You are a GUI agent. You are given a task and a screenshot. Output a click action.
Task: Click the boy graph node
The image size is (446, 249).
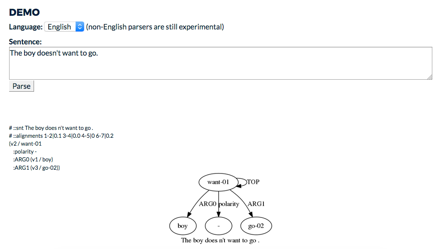[x=183, y=226]
